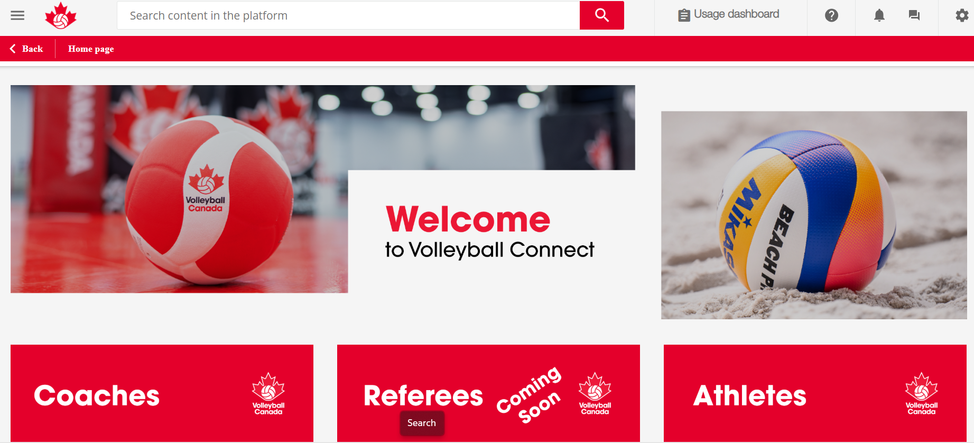Open the notifications bell

tap(879, 15)
